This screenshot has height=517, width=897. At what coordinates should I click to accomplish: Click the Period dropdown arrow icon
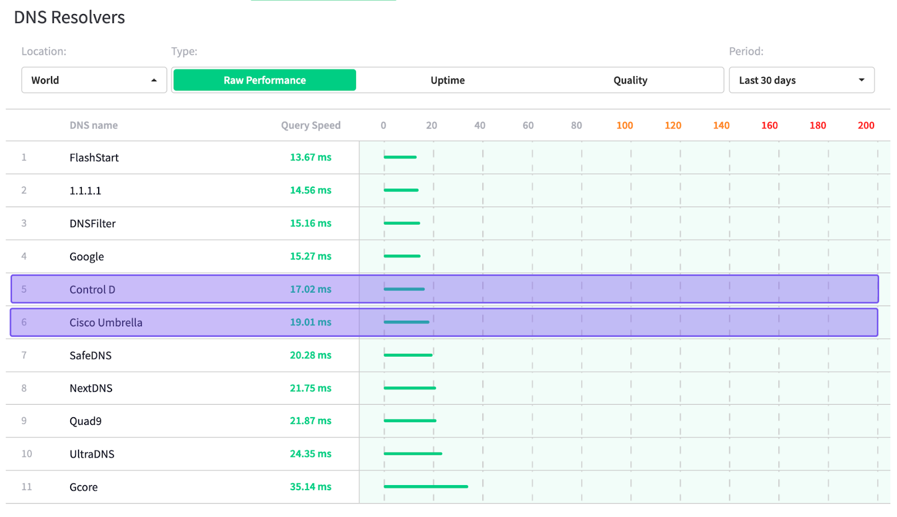861,80
